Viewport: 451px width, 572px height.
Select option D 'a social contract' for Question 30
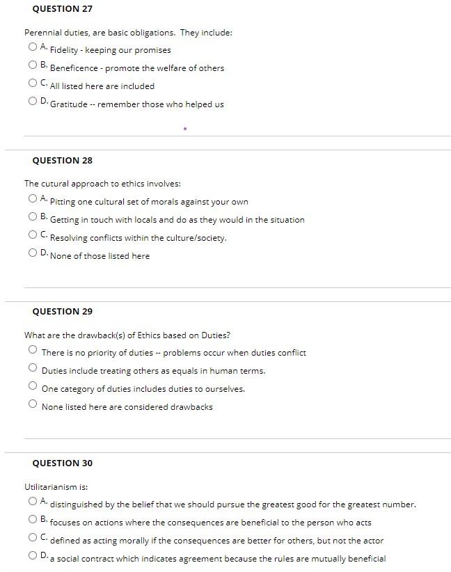click(x=32, y=555)
